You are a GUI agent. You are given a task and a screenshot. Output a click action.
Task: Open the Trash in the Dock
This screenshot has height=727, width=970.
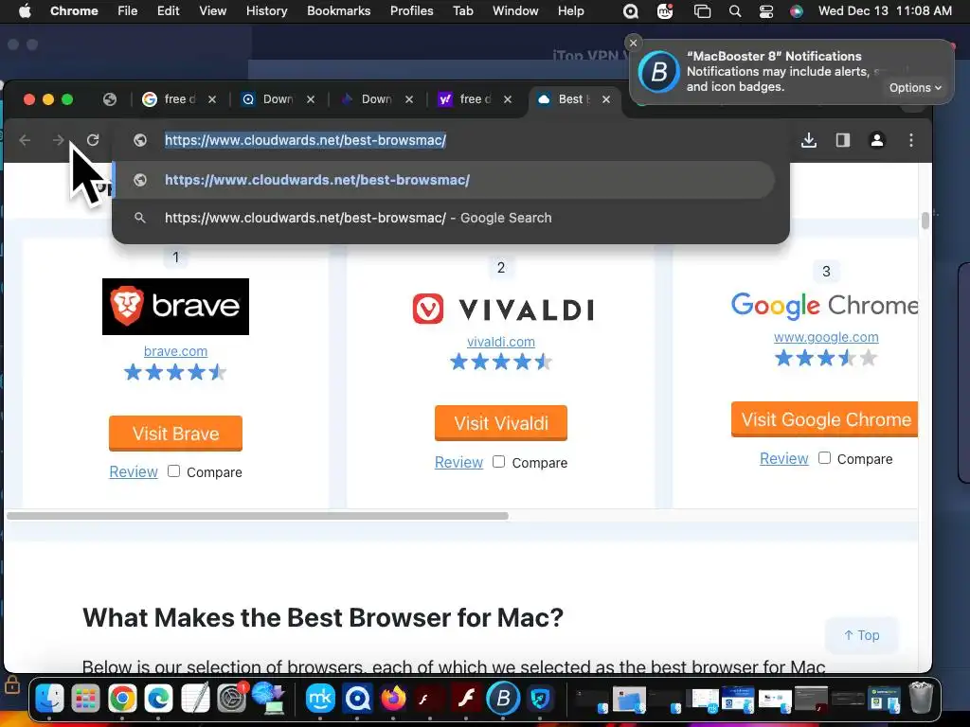pos(921,698)
